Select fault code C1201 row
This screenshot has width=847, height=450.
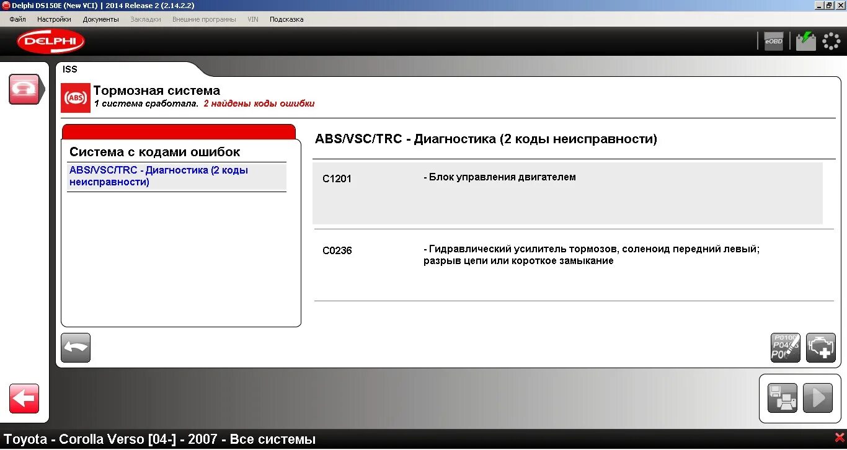pos(567,193)
